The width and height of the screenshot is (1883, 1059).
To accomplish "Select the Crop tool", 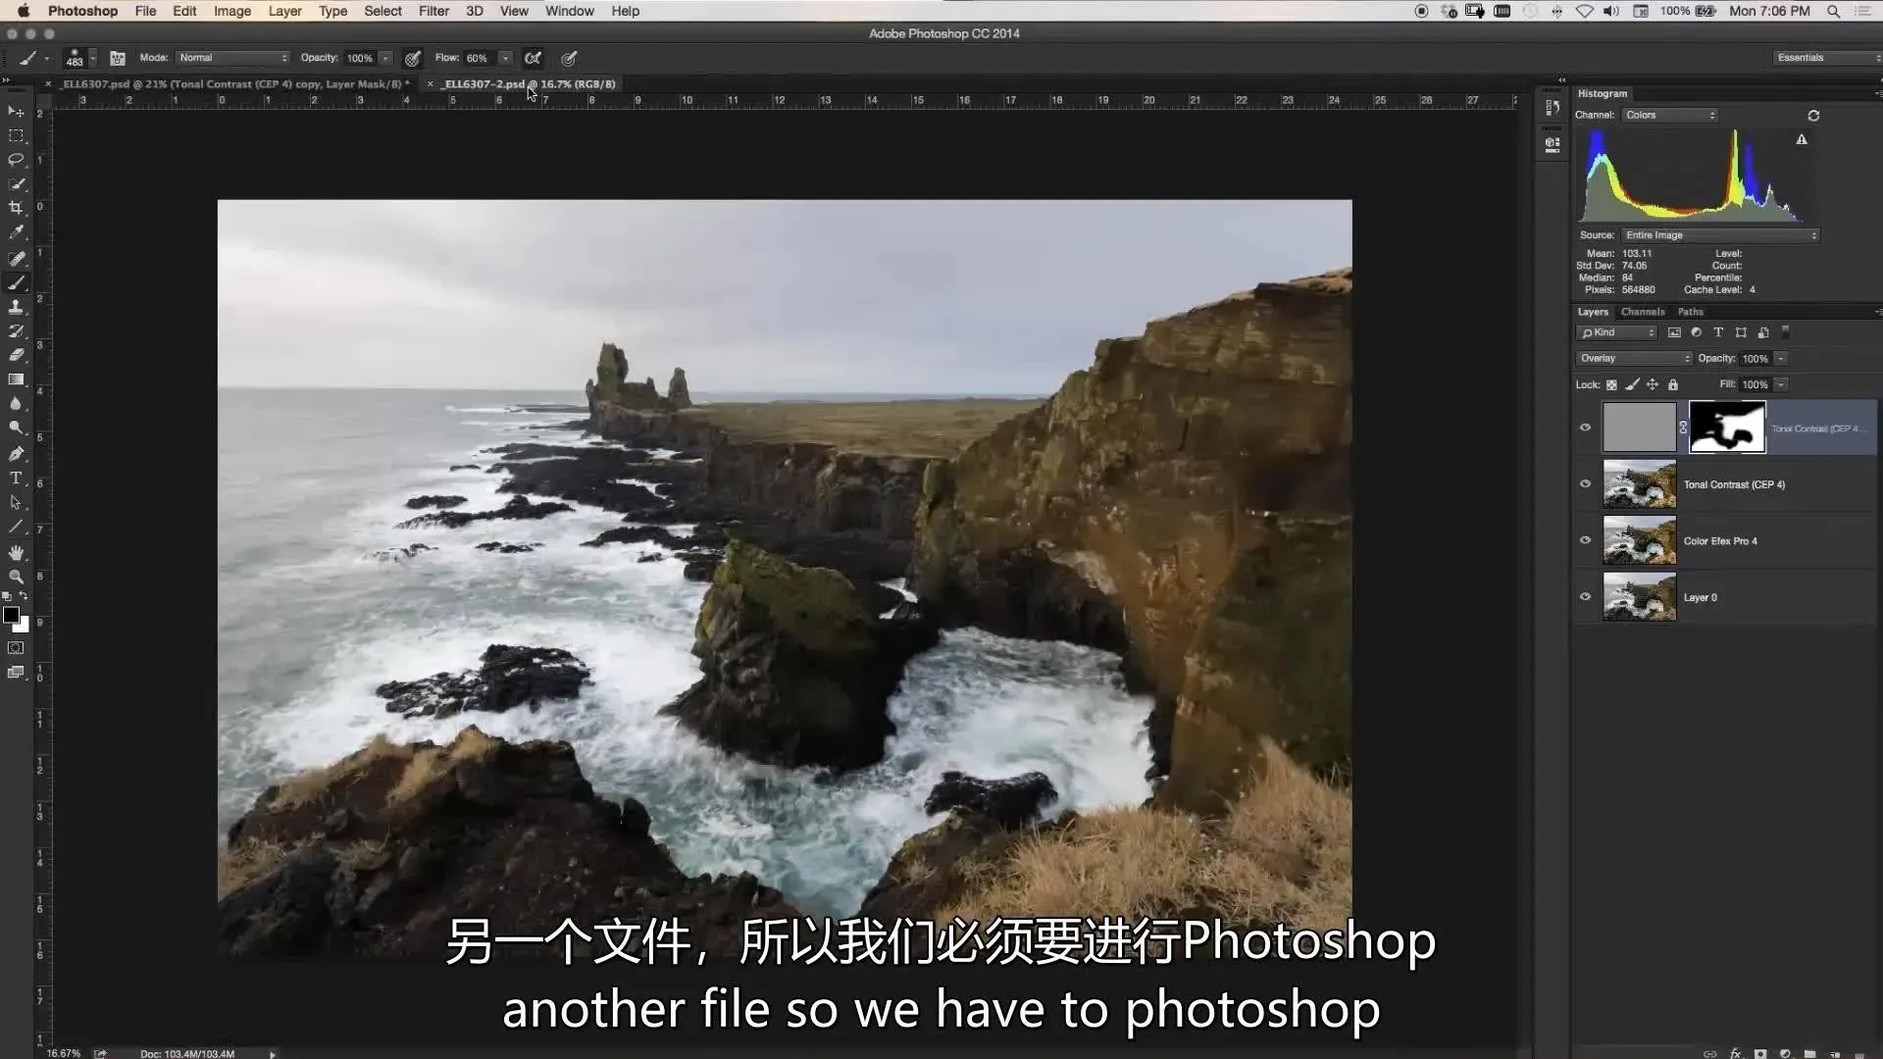I will pyautogui.click(x=16, y=208).
